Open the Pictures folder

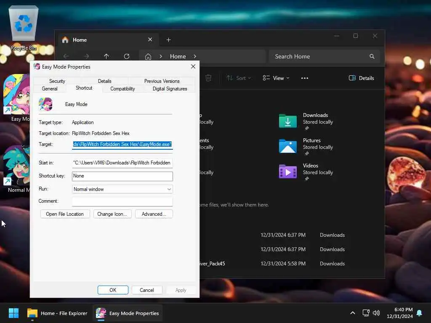306,146
